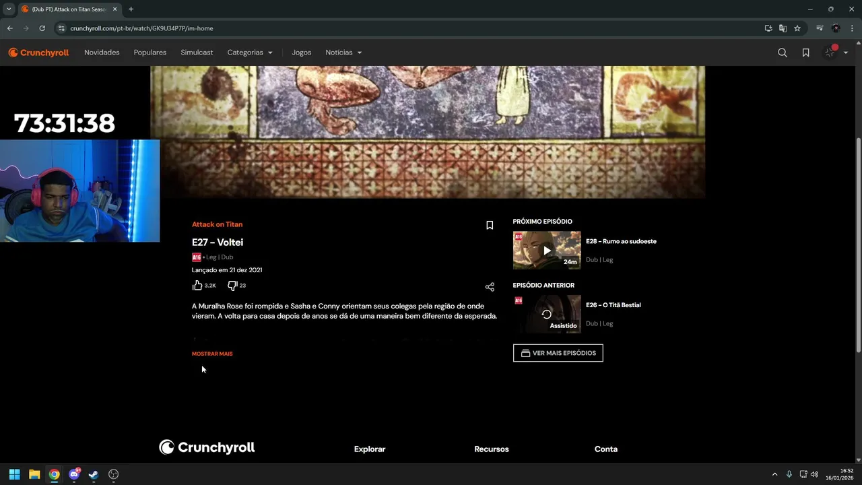This screenshot has height=485, width=862.
Task: Replay previous episode E26 thumbnail
Action: pos(547,314)
